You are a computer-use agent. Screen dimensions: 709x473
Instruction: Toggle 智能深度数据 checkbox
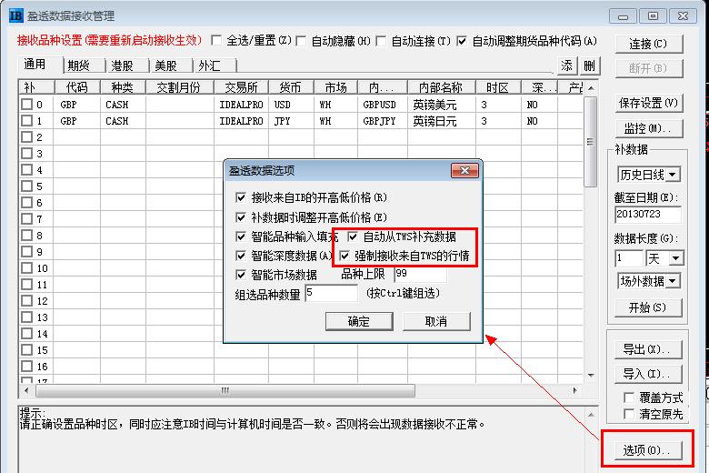pyautogui.click(x=241, y=256)
